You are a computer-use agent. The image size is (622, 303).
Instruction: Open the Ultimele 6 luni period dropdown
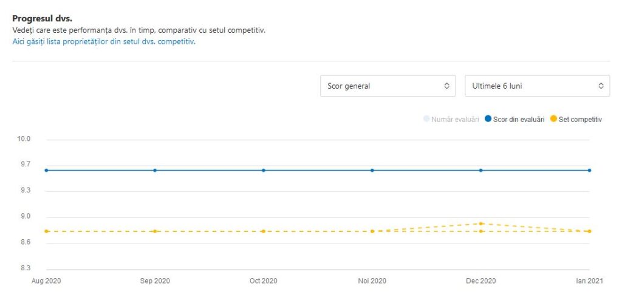[537, 86]
